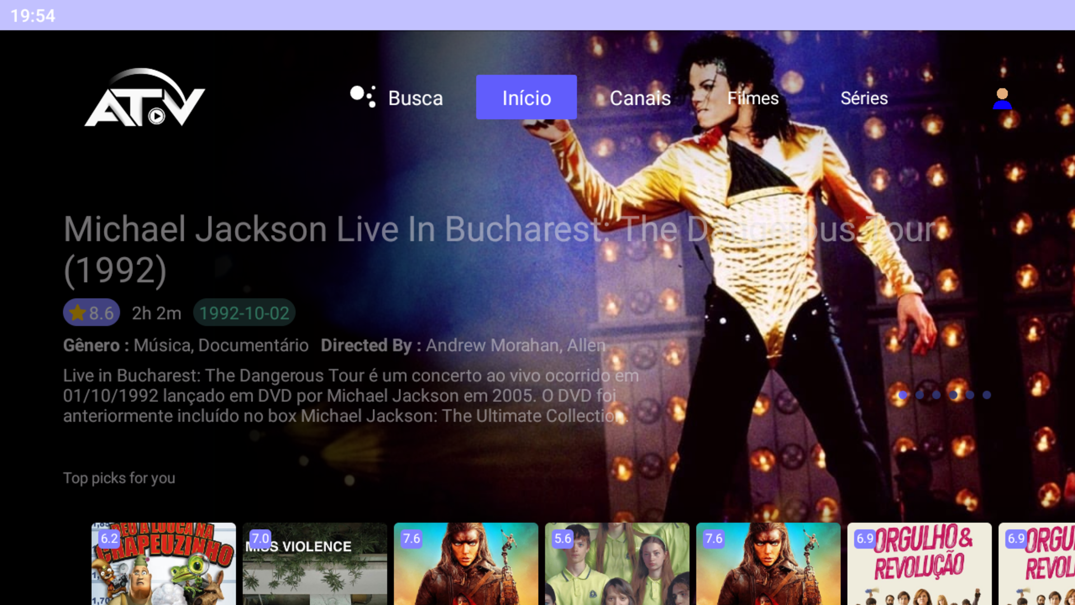Click the 7.0 rating badge on the Miss Violence poster

tap(260, 538)
